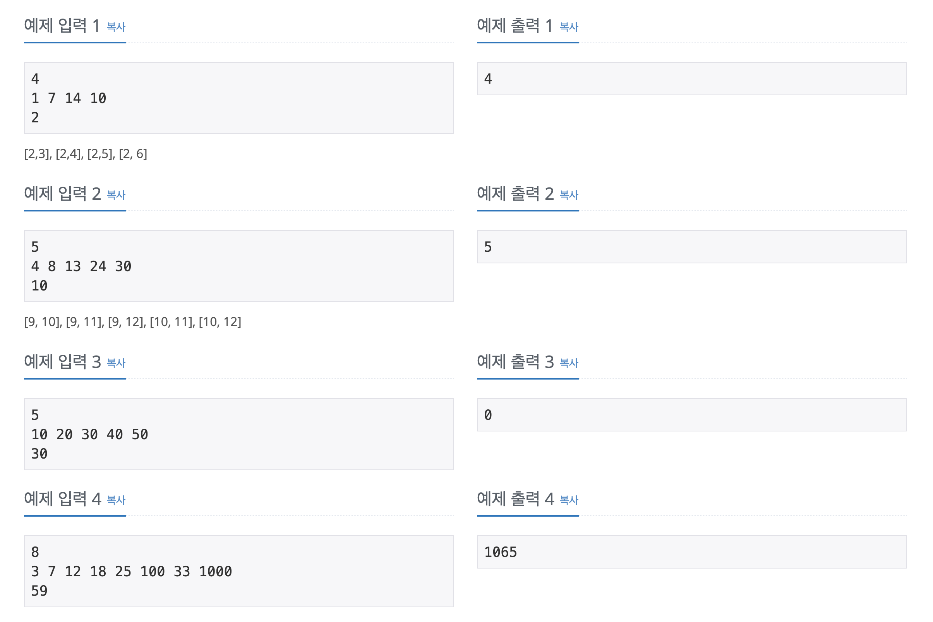Click the example input 2 code box
933x622 pixels.
239,266
